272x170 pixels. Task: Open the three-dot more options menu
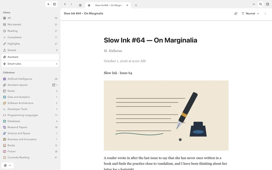click(x=265, y=14)
